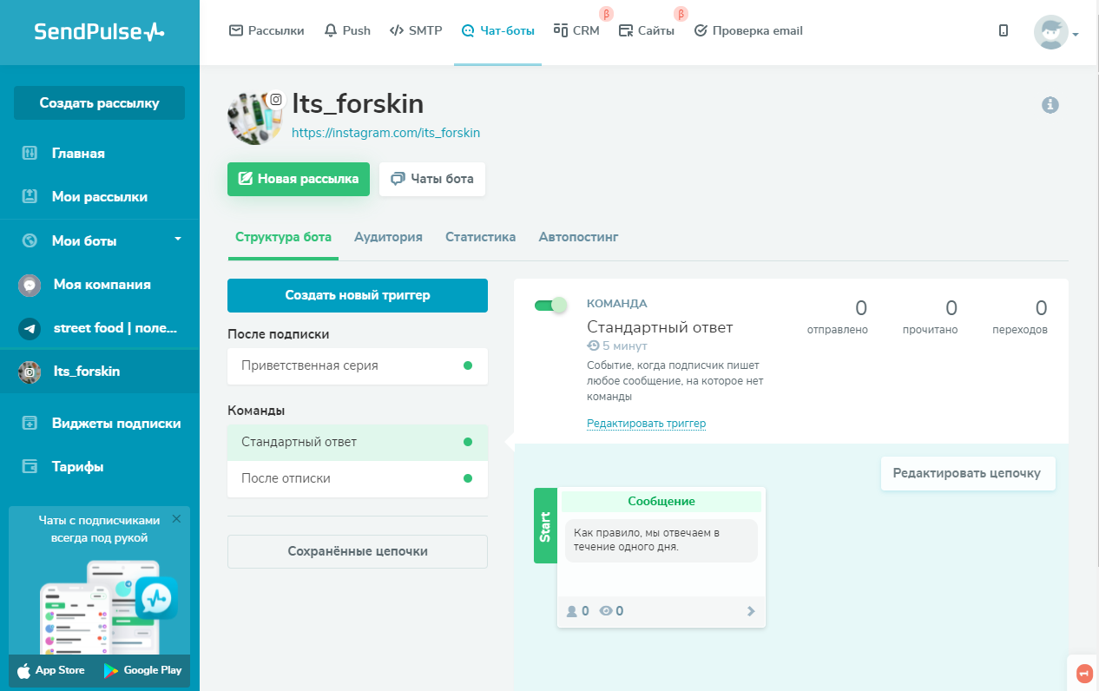The image size is (1099, 691).
Task: Open the Рассылки email menu
Action: (267, 30)
